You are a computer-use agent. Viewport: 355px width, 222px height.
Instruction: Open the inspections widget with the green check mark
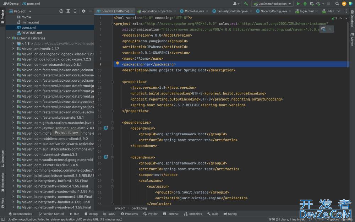click(334, 18)
